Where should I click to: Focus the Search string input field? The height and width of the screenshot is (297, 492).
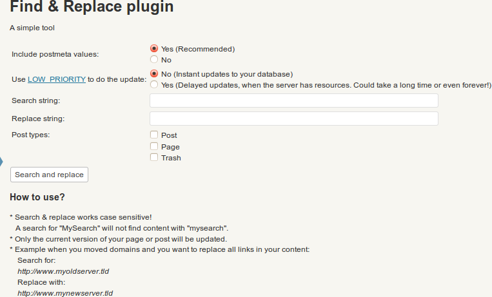click(x=293, y=101)
